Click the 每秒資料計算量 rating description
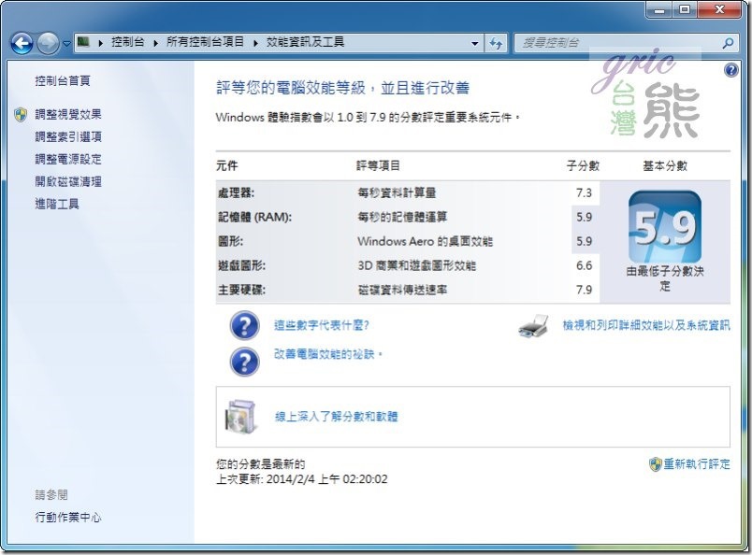Image resolution: width=752 pixels, height=555 pixels. (397, 192)
